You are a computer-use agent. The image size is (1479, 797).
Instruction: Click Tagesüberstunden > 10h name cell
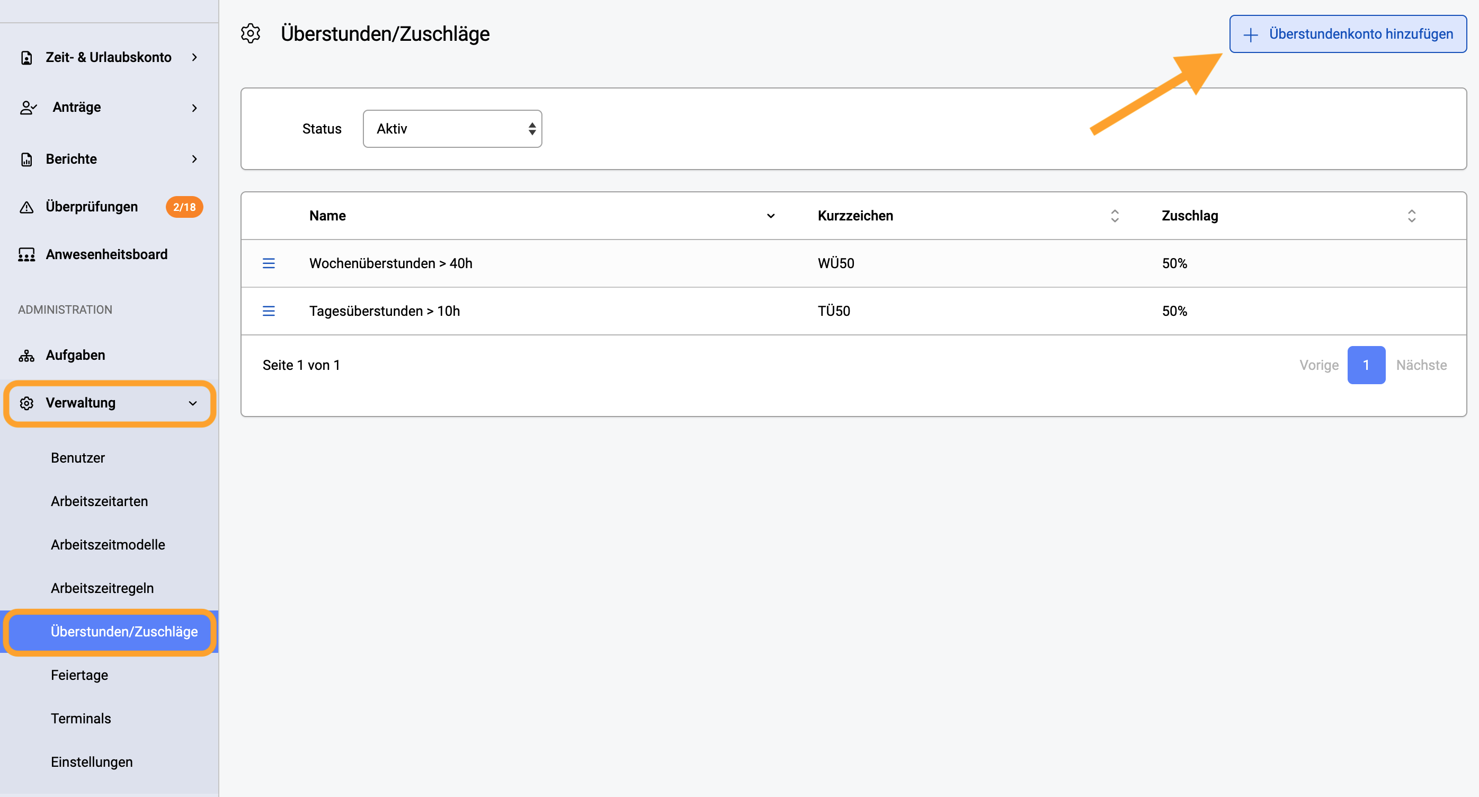384,311
